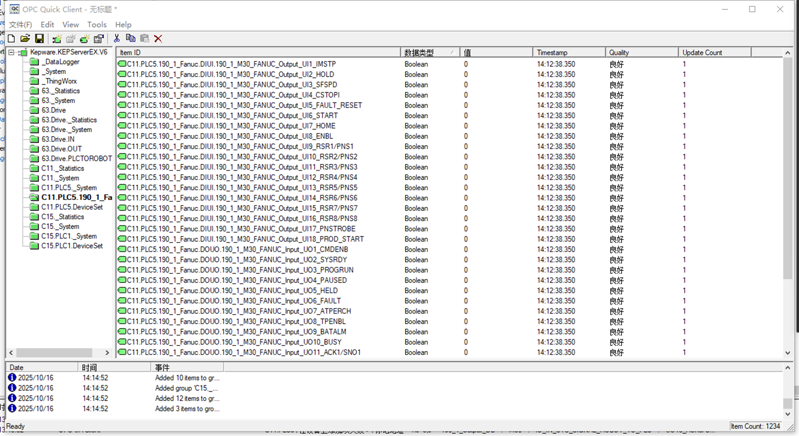
Task: Sort by the Update Count column header
Action: (714, 52)
